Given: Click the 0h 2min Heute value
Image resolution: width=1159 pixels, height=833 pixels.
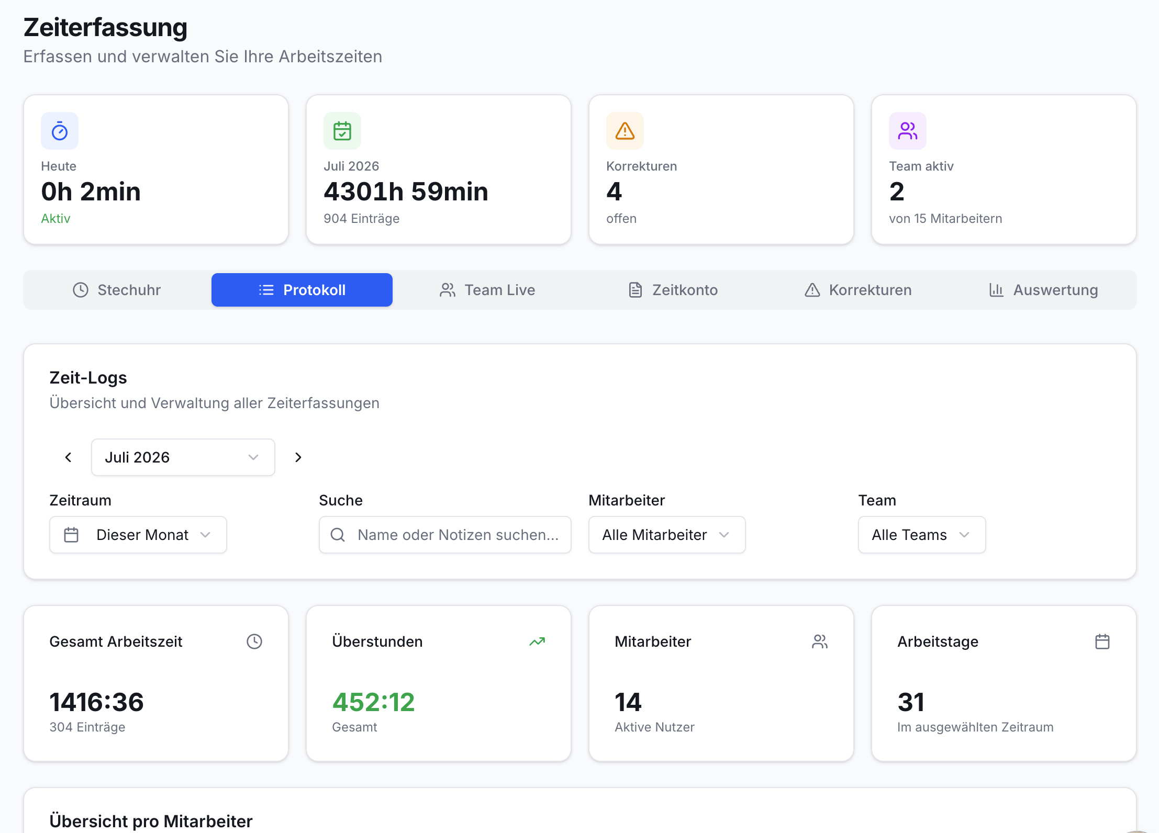Looking at the screenshot, I should (x=91, y=192).
